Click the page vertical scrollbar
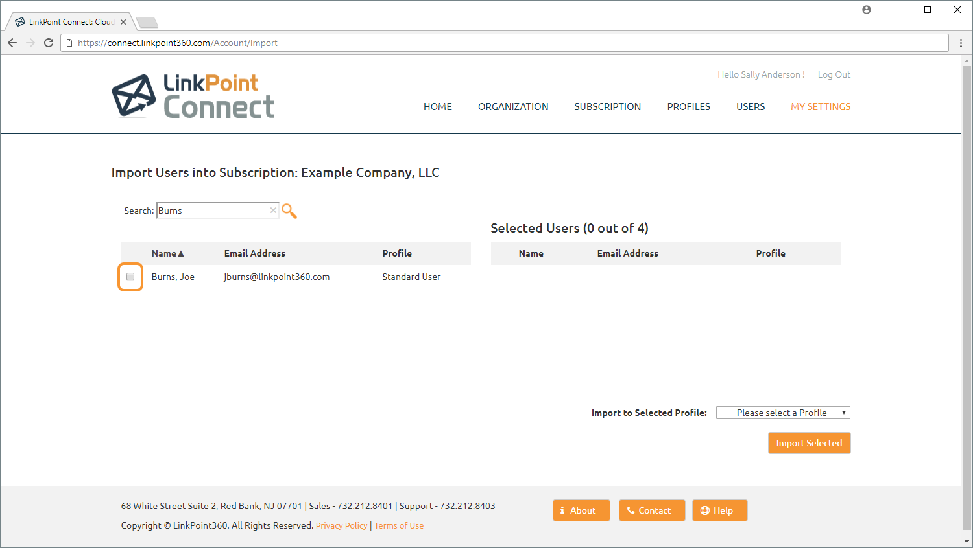 tap(967, 298)
